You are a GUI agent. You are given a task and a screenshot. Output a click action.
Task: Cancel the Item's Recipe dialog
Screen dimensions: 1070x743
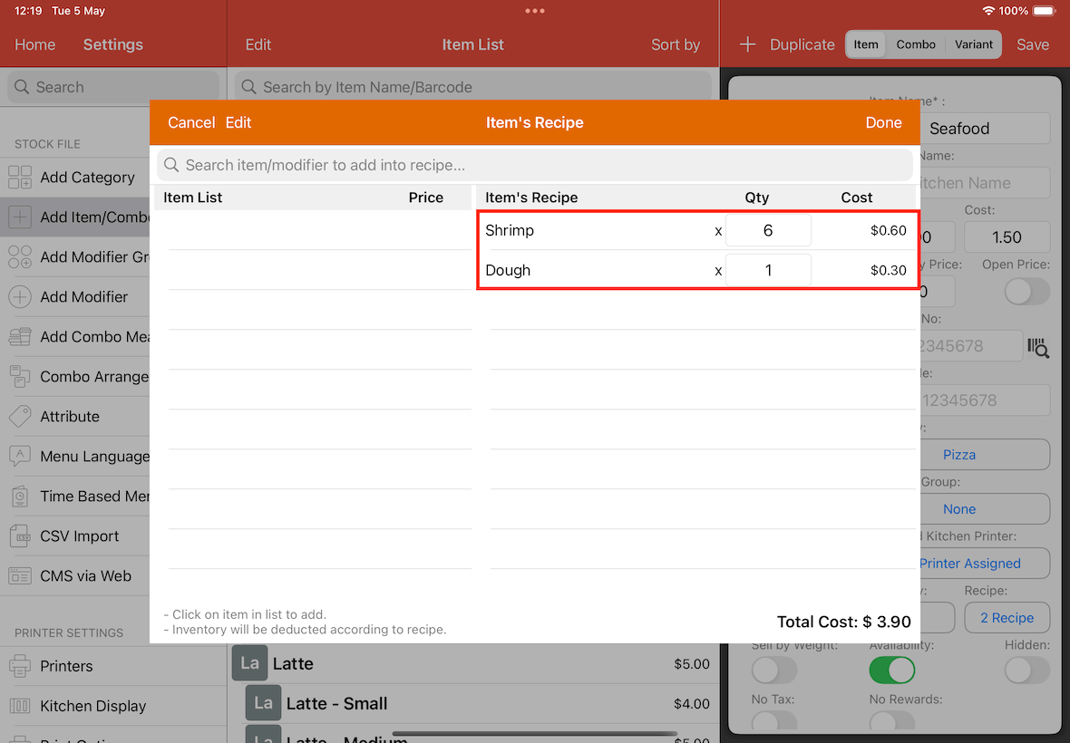point(191,122)
